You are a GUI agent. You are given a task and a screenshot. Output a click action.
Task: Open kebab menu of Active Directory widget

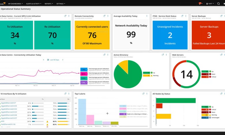tap(166, 55)
